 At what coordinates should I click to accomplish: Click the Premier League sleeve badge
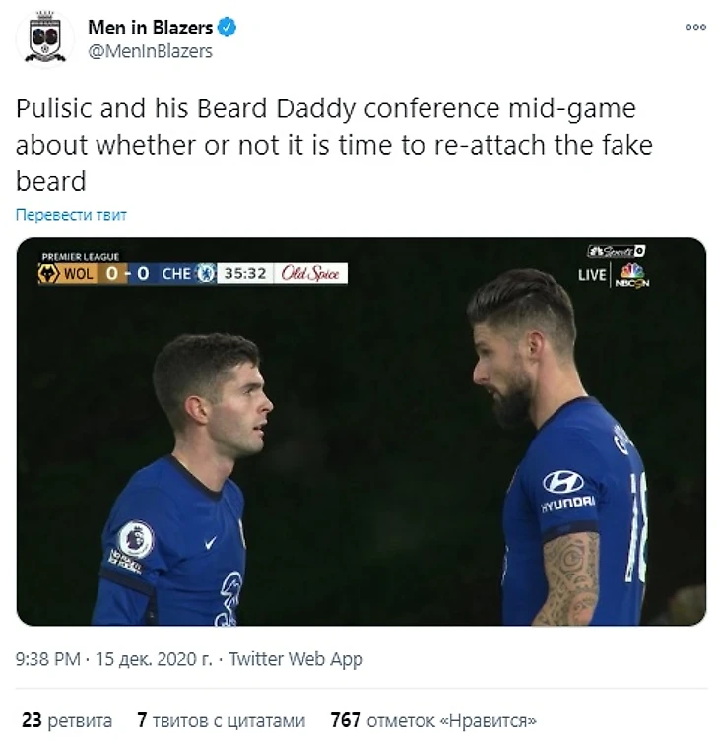click(136, 538)
